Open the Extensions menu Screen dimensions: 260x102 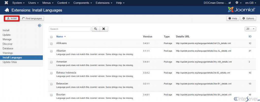(x=104, y=3)
